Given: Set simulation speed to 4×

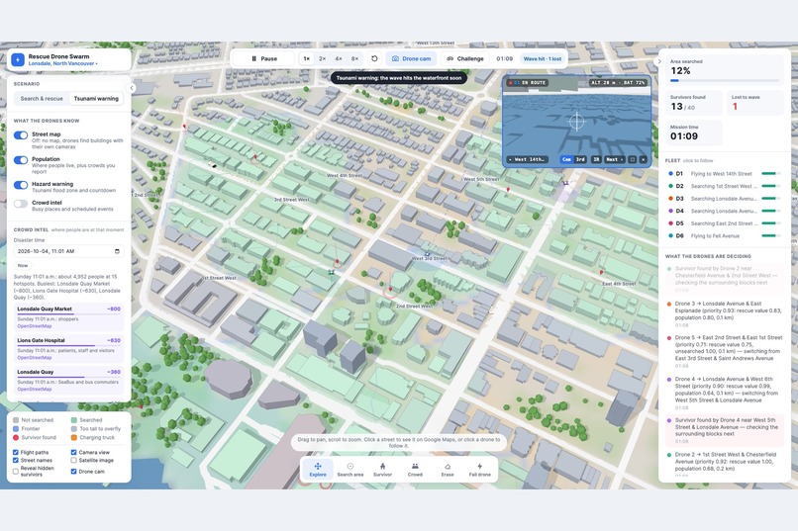Looking at the screenshot, I should 339,59.
